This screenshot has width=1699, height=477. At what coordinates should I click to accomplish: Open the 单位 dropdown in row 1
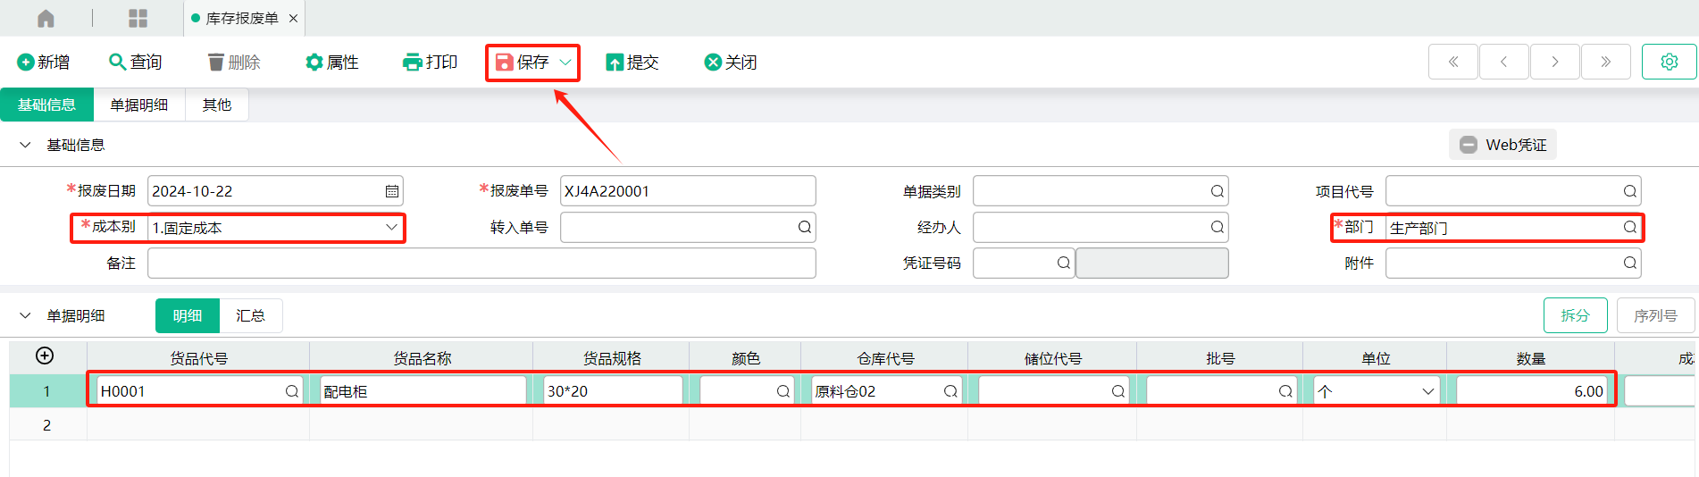(x=1427, y=391)
